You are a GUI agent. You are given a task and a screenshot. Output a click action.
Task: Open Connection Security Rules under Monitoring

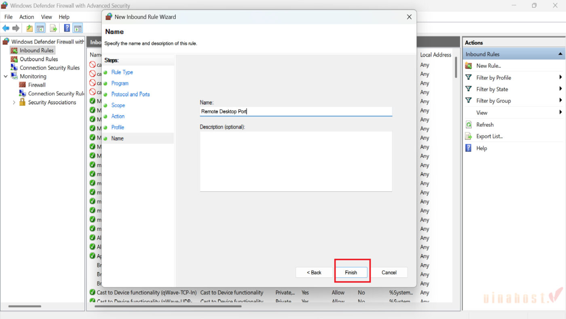tap(56, 94)
